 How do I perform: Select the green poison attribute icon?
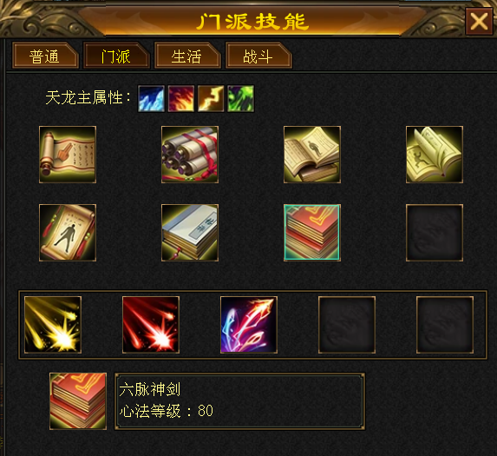click(x=240, y=98)
